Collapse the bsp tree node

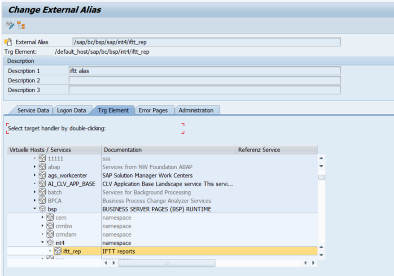coord(35,209)
